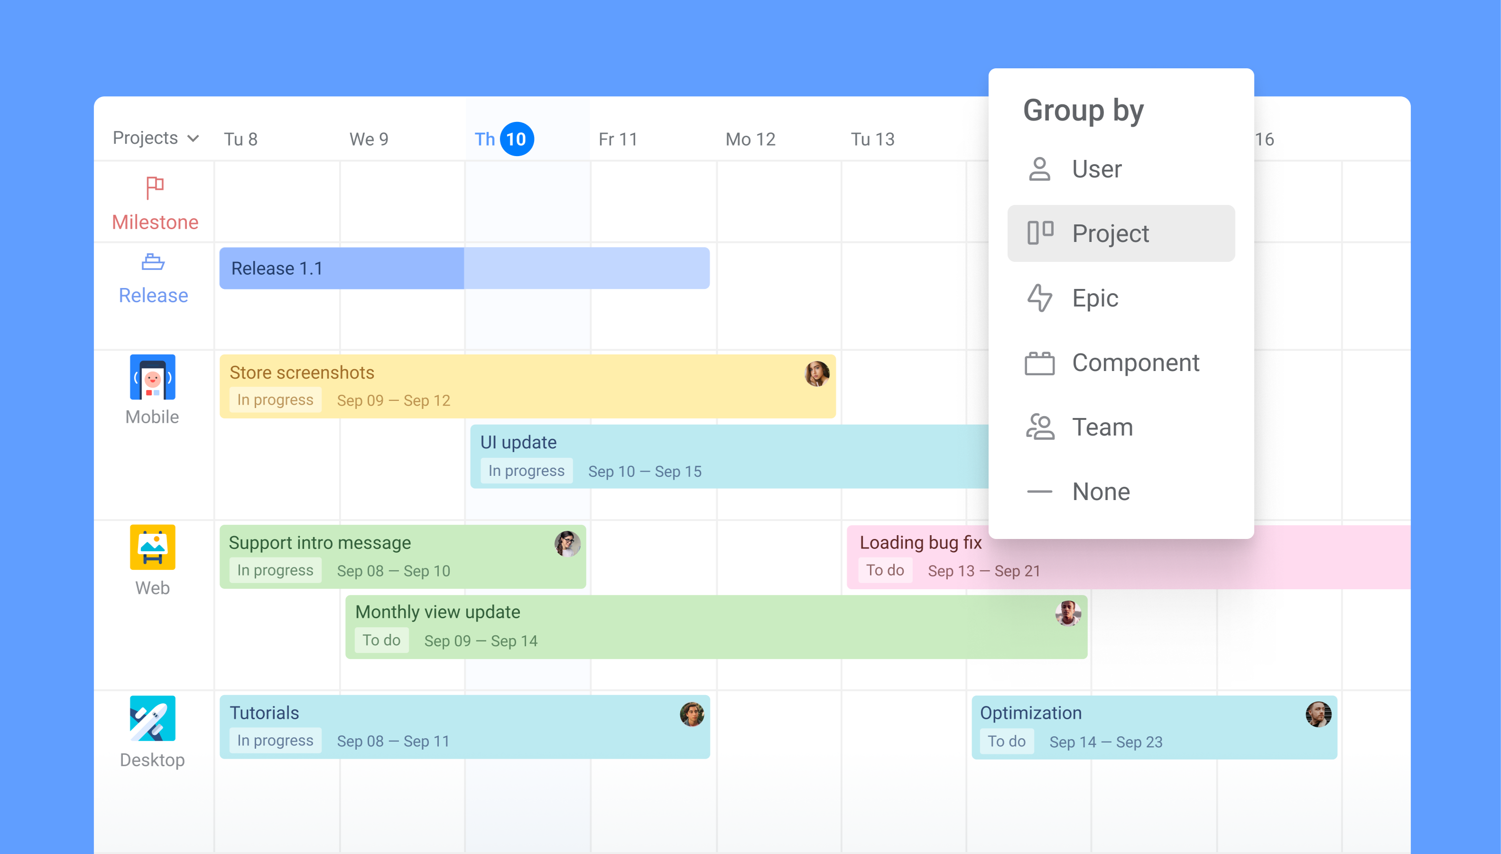Click In progress status on UI update
Image resolution: width=1501 pixels, height=854 pixels.
point(526,471)
